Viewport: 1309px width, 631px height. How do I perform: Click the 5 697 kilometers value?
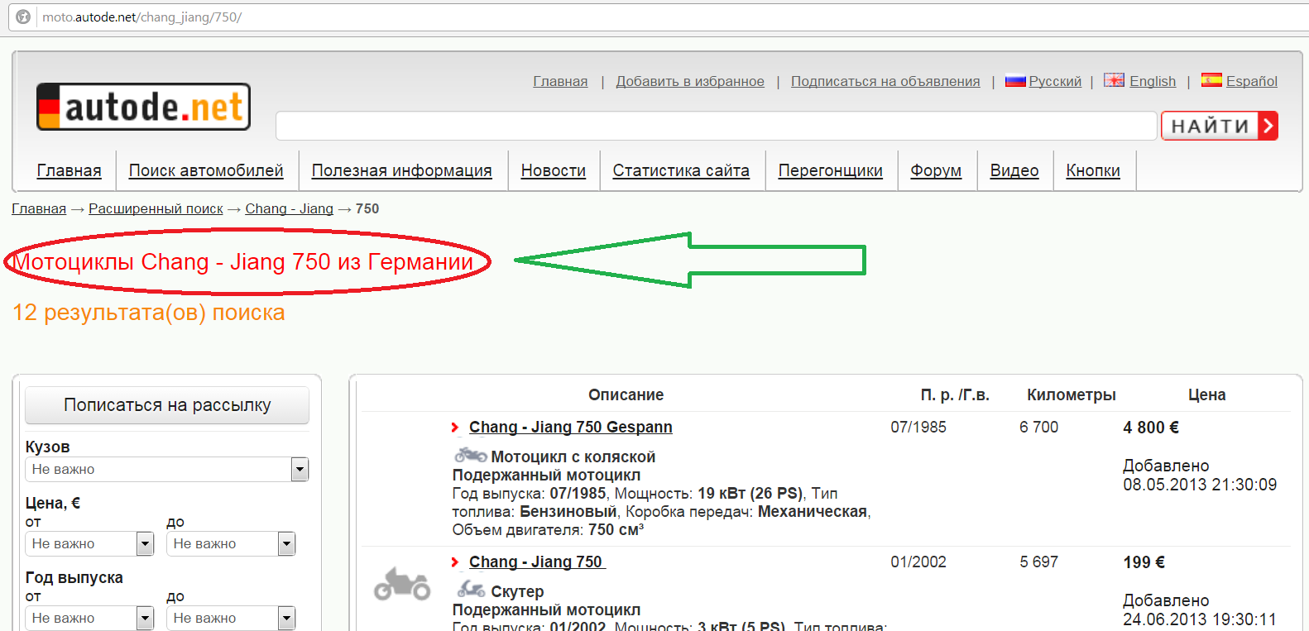[x=1039, y=562]
